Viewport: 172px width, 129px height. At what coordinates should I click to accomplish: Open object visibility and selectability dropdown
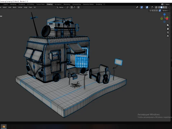(x=138, y=8)
